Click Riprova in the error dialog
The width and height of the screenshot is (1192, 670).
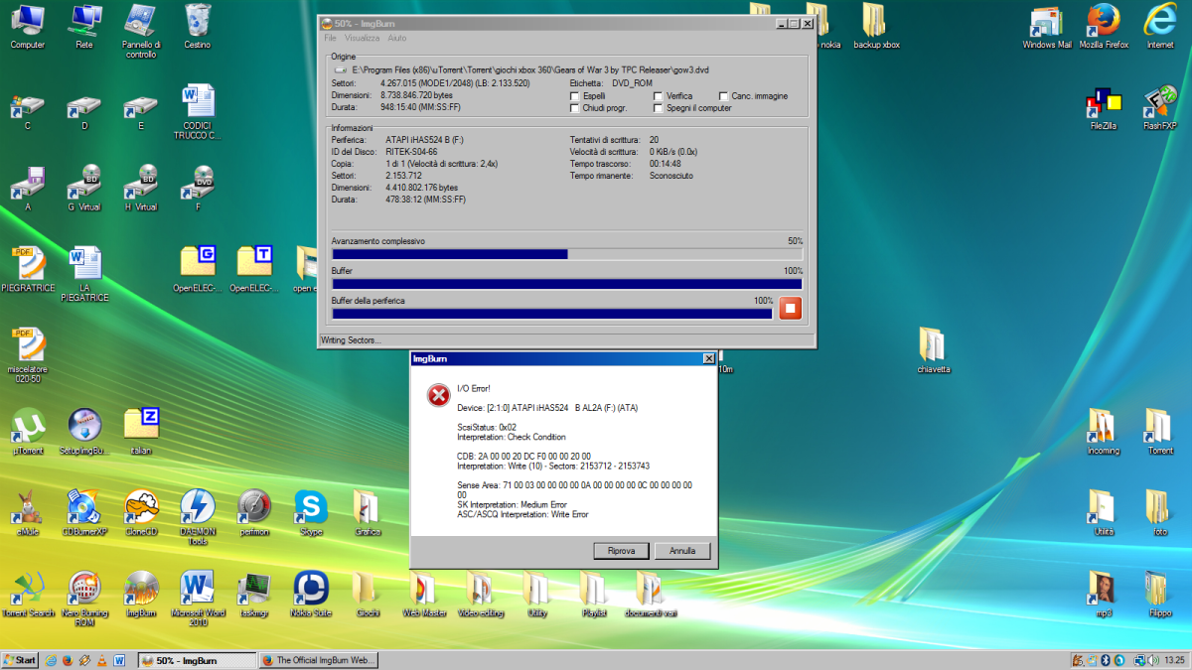[621, 550]
